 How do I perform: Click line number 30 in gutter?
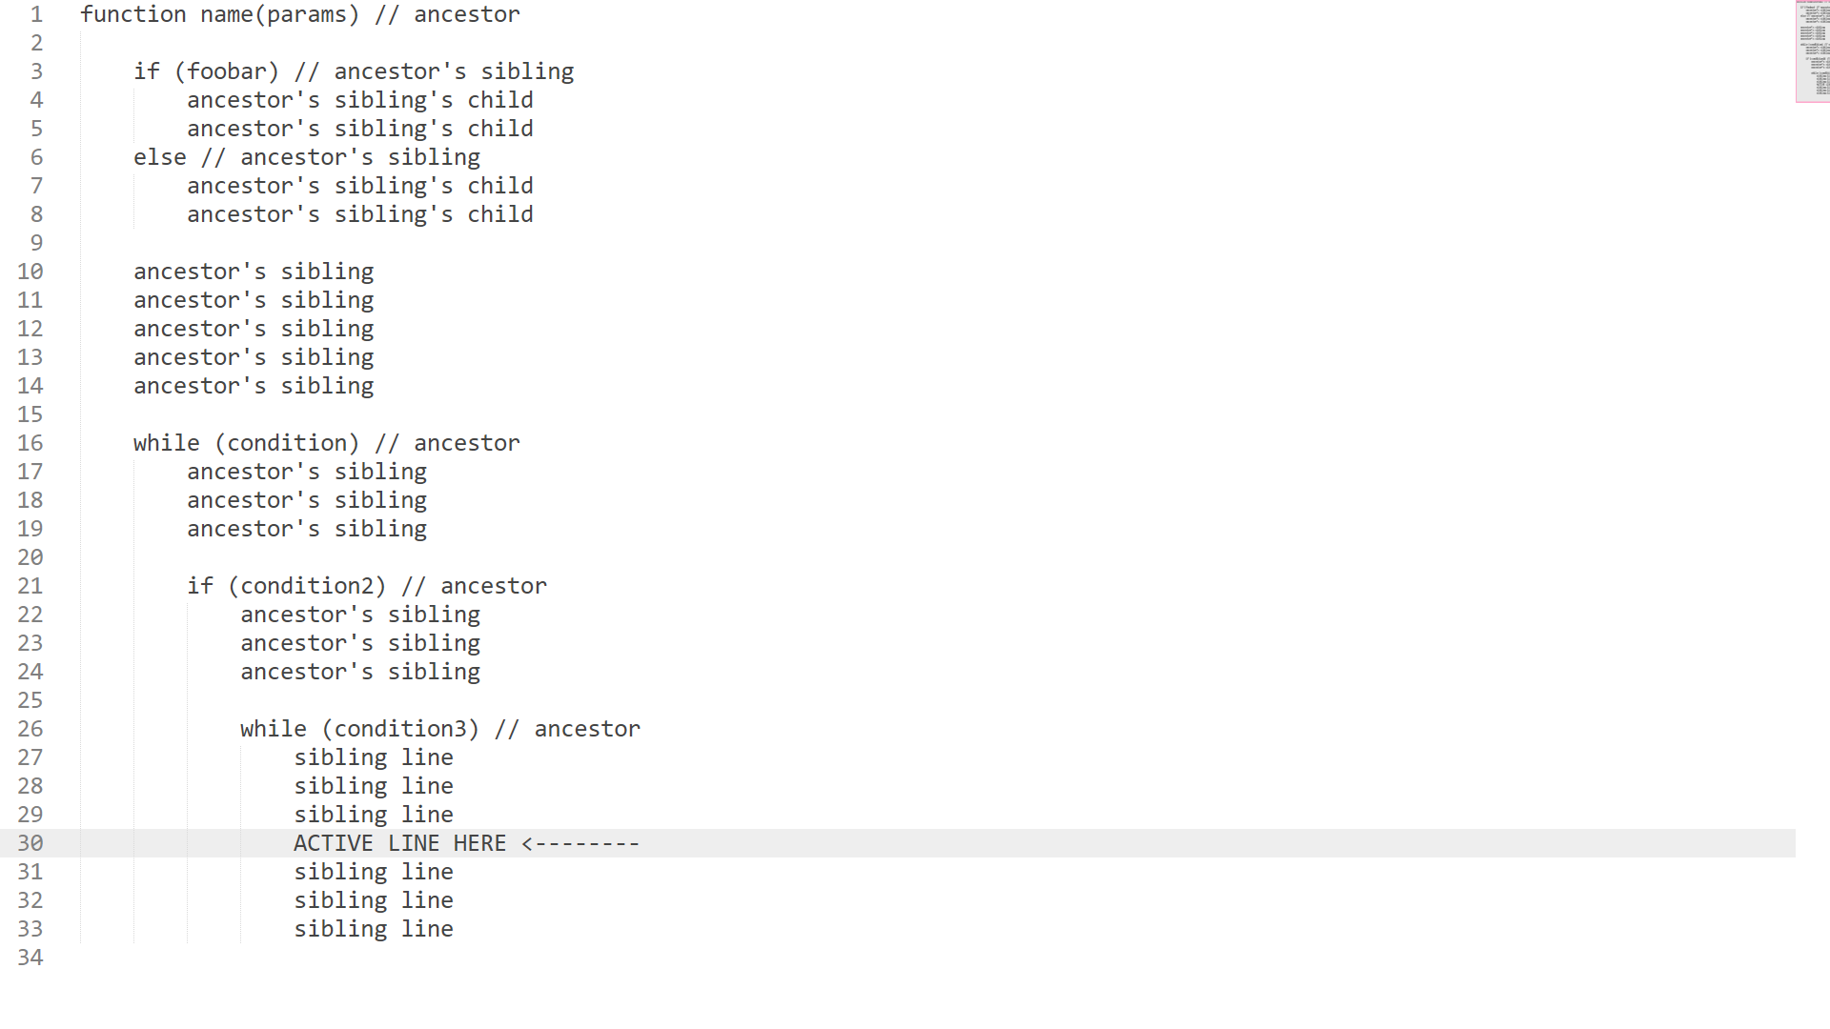(30, 843)
